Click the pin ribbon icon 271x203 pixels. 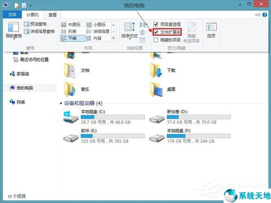point(257,15)
